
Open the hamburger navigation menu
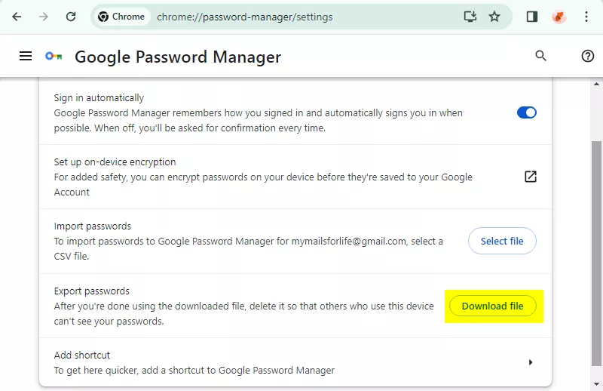click(x=26, y=57)
